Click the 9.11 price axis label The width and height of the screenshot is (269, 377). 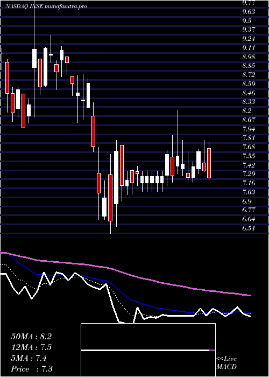(x=249, y=48)
